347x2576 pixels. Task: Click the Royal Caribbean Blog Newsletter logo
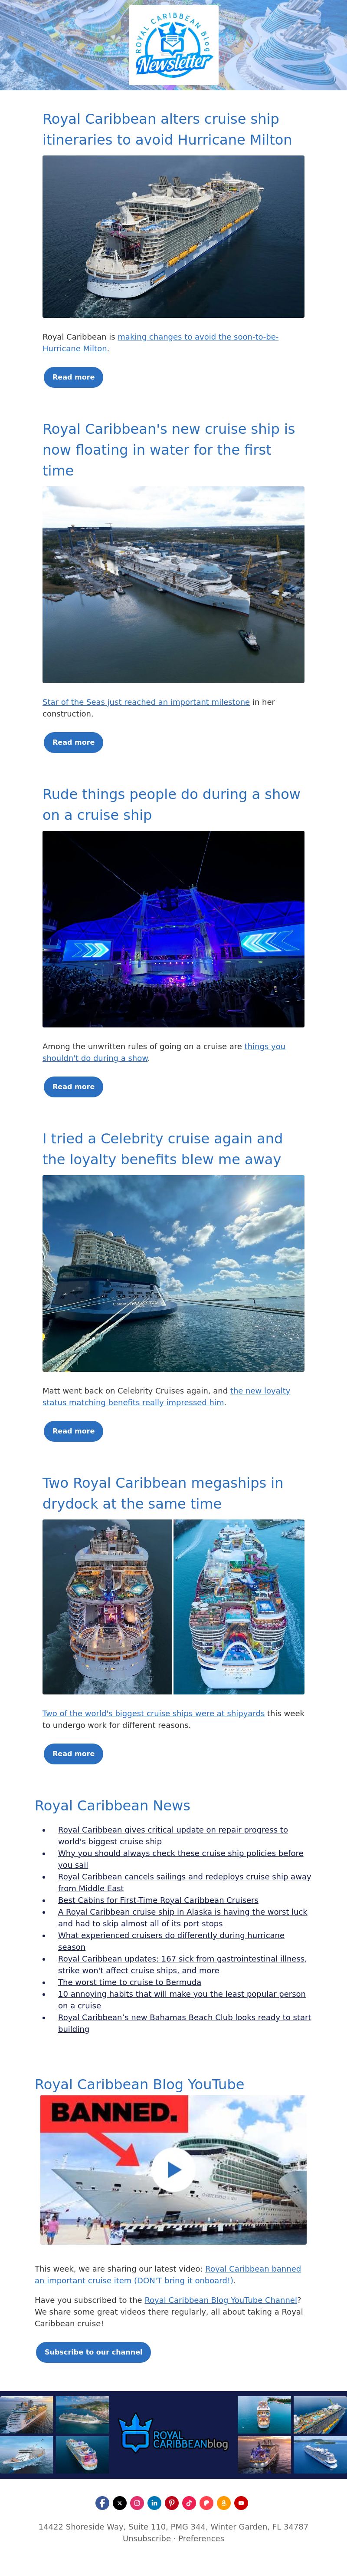pyautogui.click(x=174, y=46)
